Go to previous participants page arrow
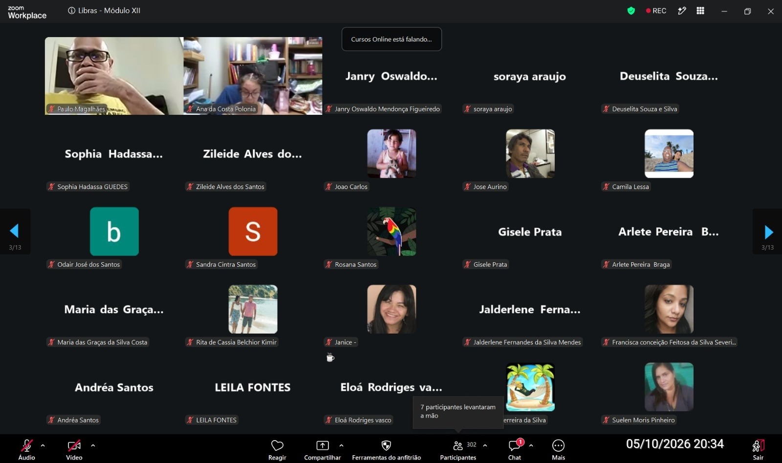 coord(14,231)
